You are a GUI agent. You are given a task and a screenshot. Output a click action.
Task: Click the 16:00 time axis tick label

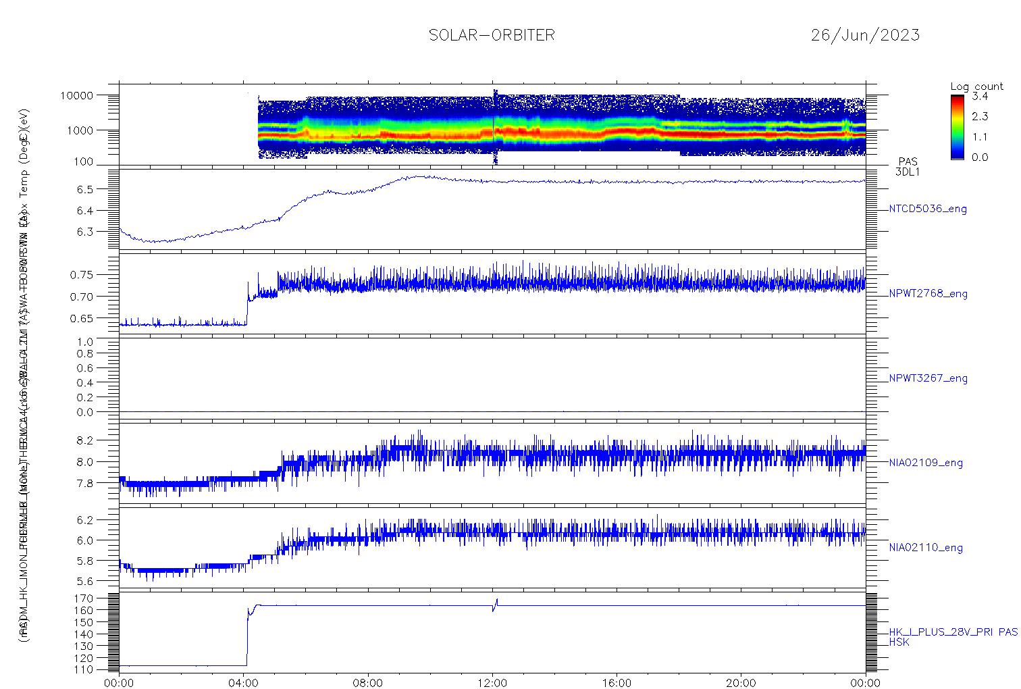[617, 683]
